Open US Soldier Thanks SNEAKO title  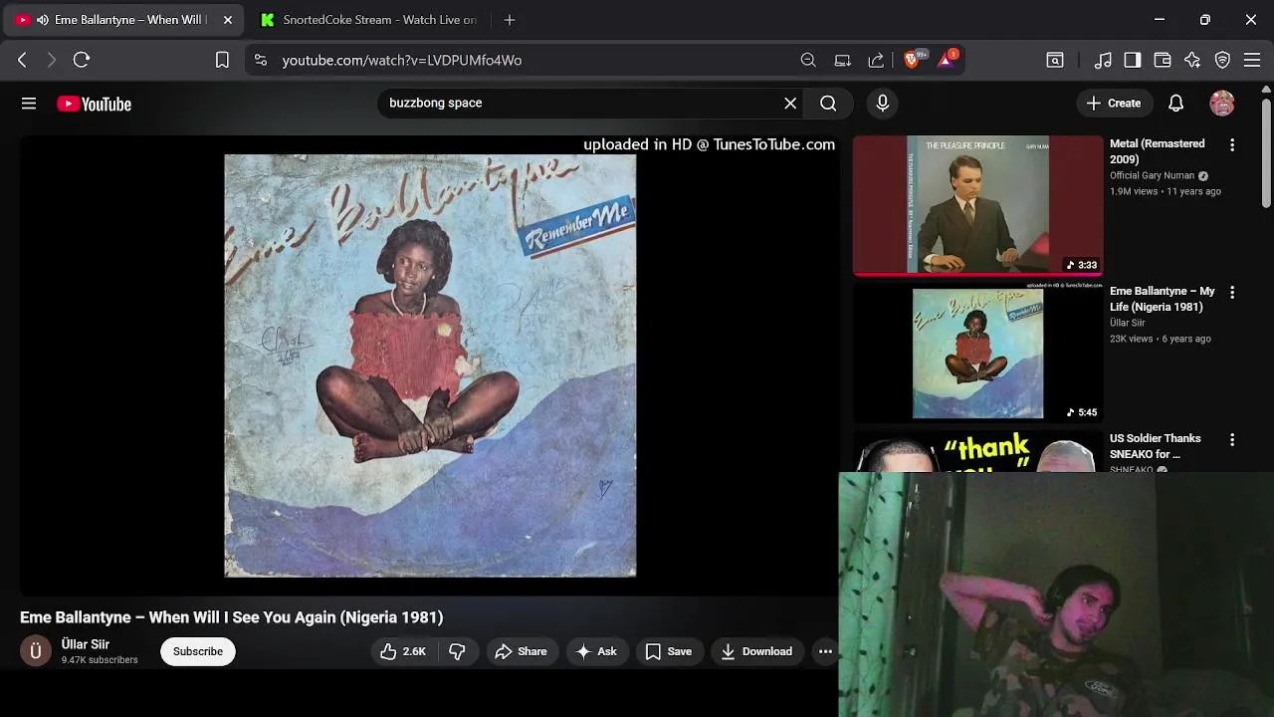pos(1156,446)
